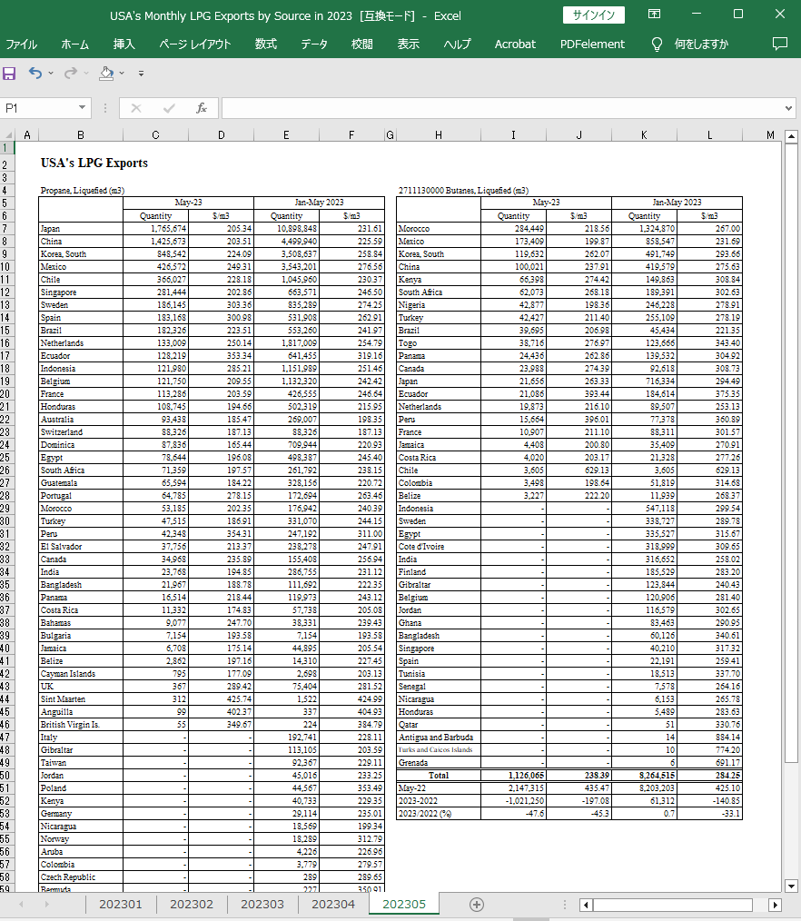The width and height of the screenshot is (801, 921).
Task: Expand the touch/mouse mode dropdown arrow
Action: (122, 74)
